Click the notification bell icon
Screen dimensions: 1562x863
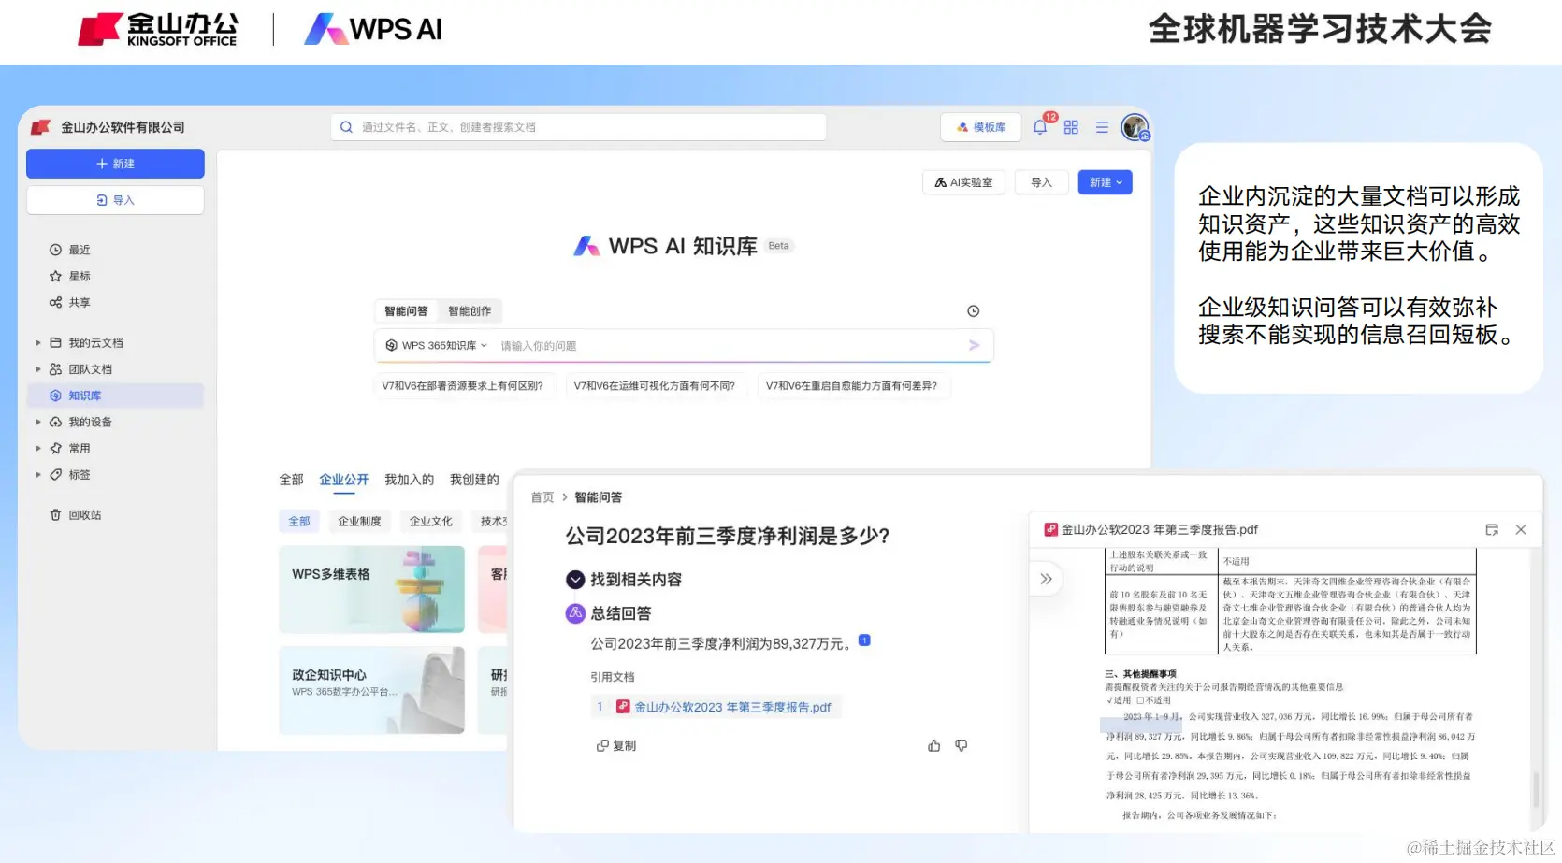click(1040, 127)
